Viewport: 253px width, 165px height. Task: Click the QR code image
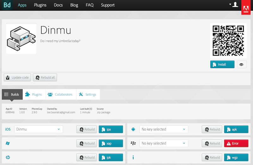[228, 41]
